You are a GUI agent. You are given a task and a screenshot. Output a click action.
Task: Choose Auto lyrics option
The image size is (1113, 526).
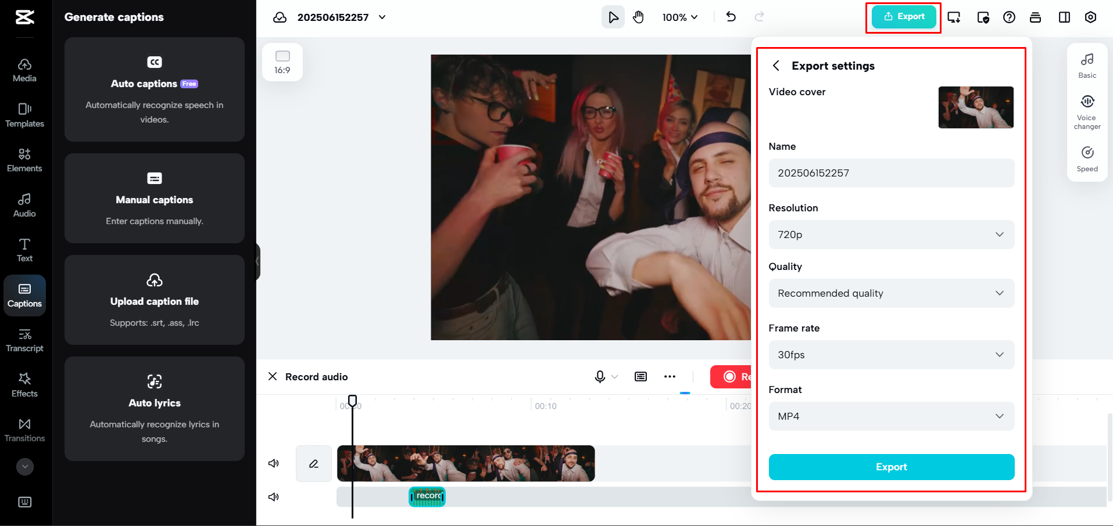coord(155,409)
